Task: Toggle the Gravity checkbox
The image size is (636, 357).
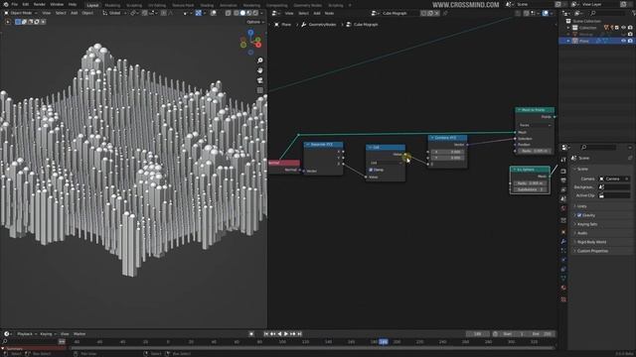Action: [579, 215]
